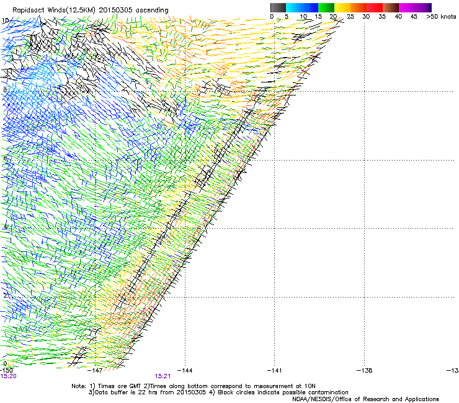The image size is (459, 403).
Task: Click the NOAA/NESDIS Office of Research credit
Action: (x=365, y=399)
